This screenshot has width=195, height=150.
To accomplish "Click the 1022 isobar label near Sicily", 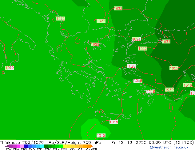I will (10, 68).
